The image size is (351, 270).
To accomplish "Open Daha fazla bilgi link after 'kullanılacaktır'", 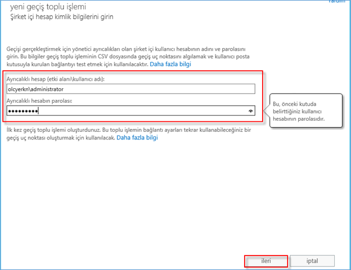I will [x=170, y=64].
